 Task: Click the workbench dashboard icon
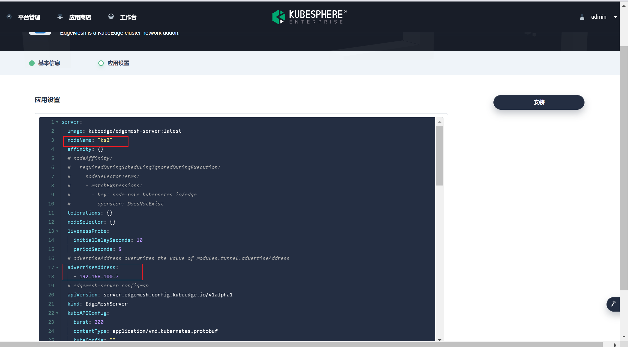tap(111, 17)
